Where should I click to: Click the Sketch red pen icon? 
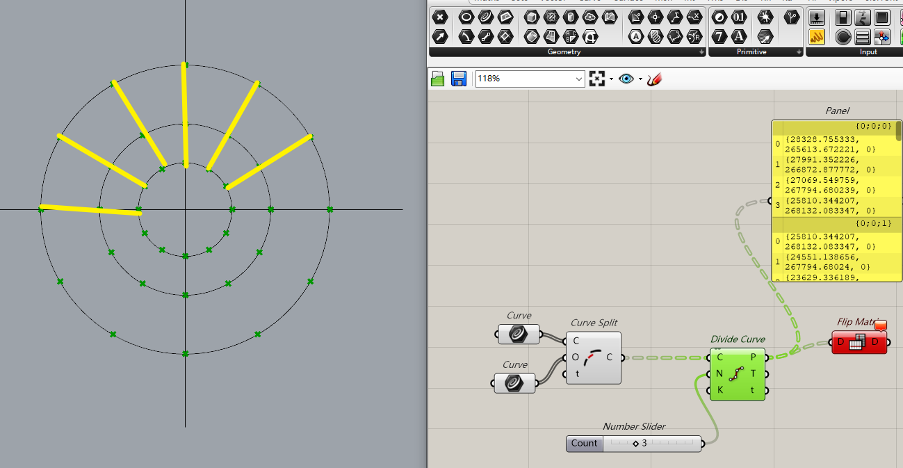[653, 79]
